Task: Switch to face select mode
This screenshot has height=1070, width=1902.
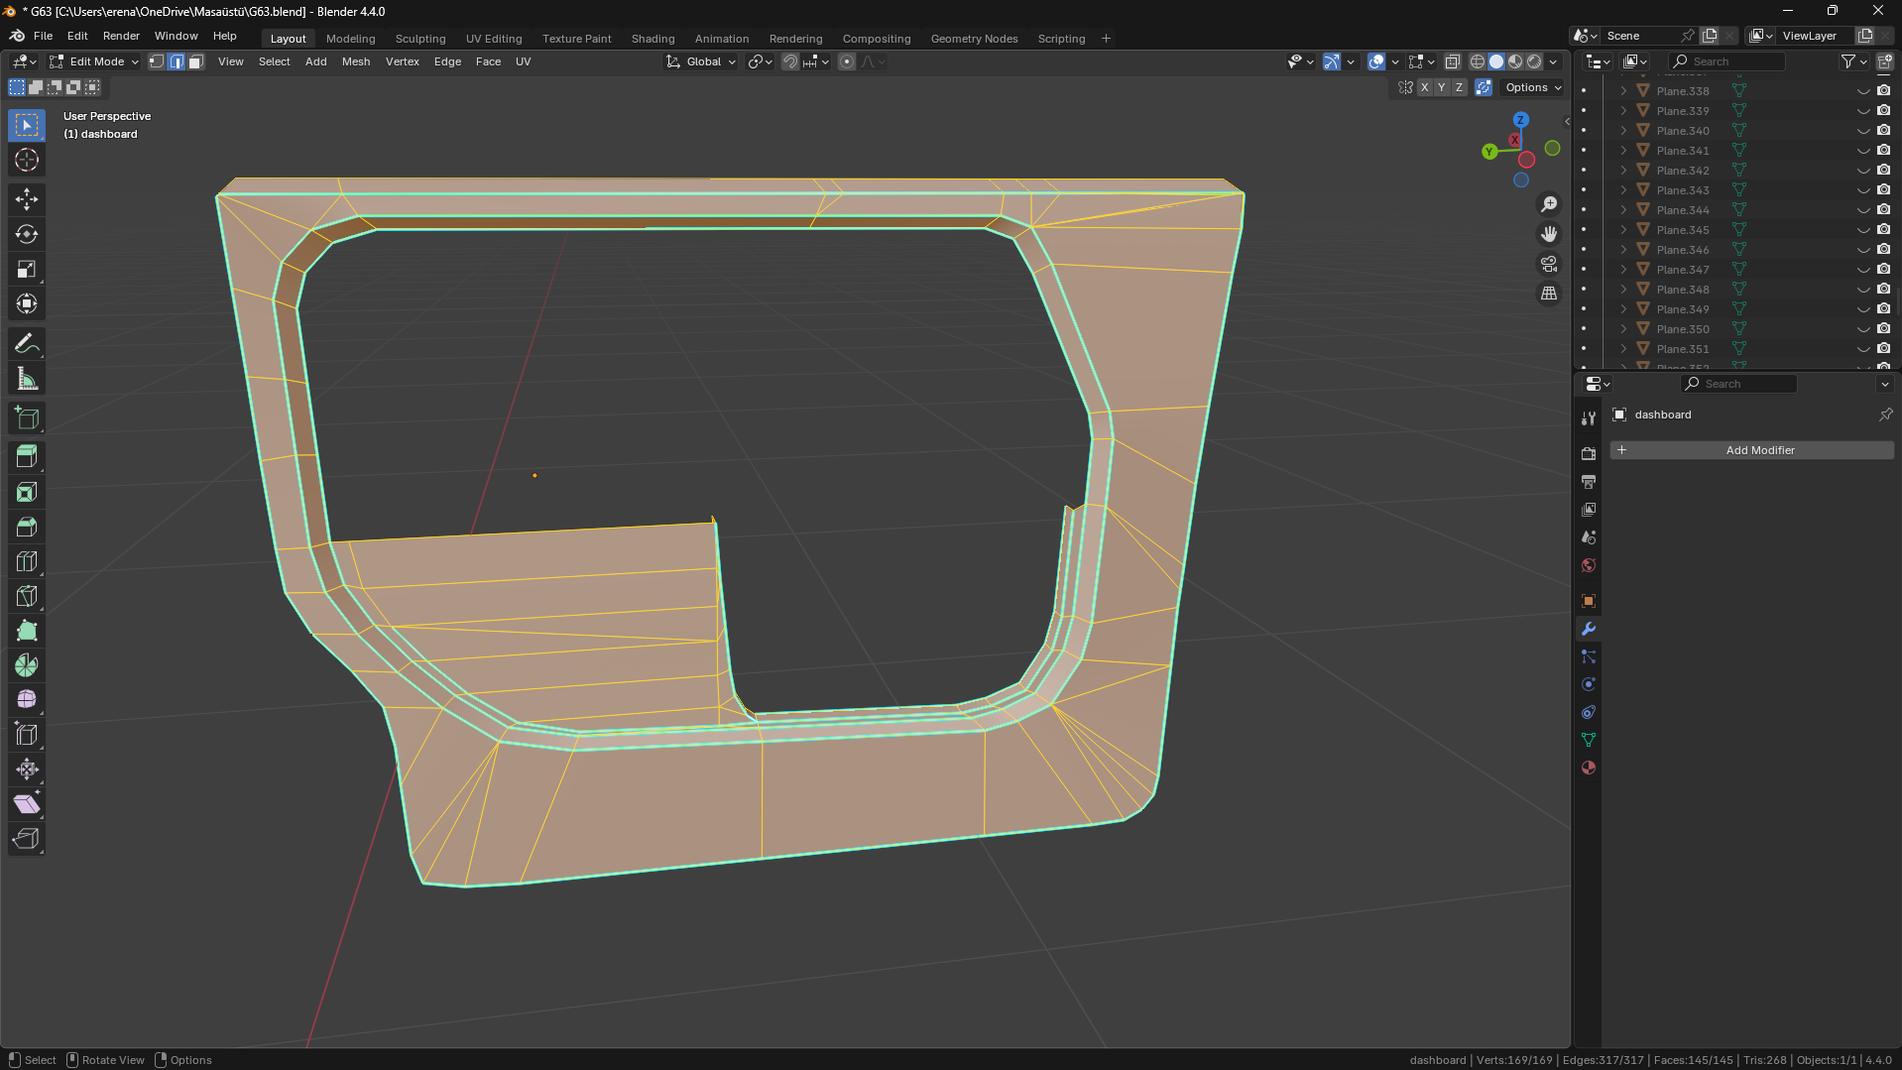Action: [x=196, y=61]
